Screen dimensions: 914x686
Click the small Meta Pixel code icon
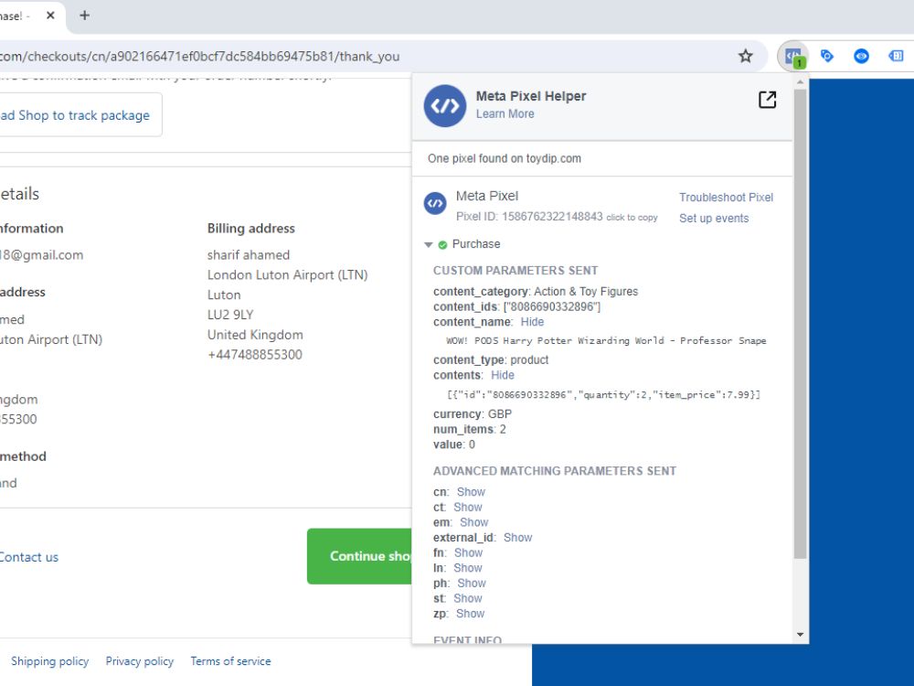(x=435, y=204)
